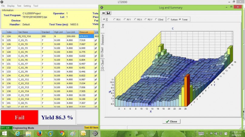Select the highlighted 679.415 measure cell

point(86,36)
